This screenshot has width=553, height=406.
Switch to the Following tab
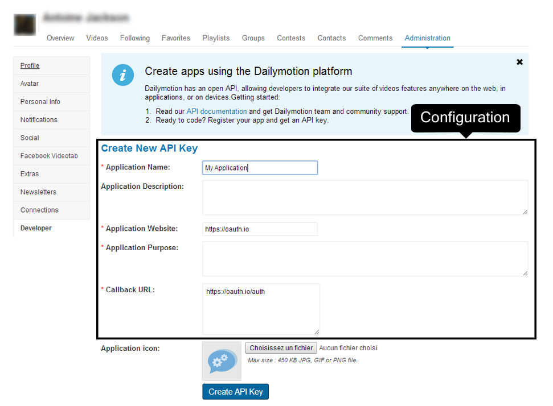click(135, 38)
